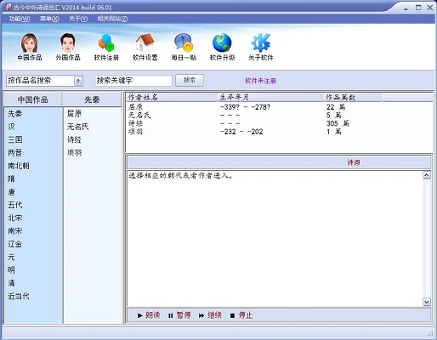This screenshot has width=437, height=340.
Task: Select 诗经 in 先秦 author list
Action: click(x=74, y=139)
